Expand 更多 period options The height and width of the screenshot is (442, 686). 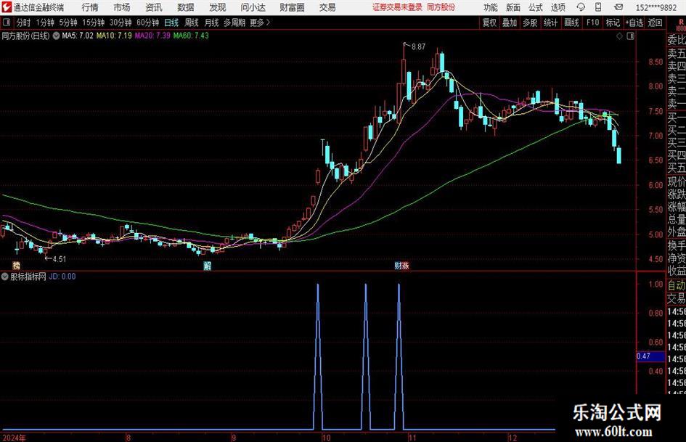(x=260, y=22)
